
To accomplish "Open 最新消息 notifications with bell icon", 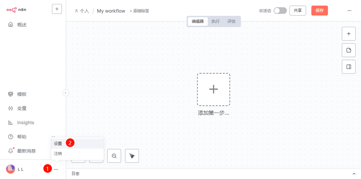I will pos(26,151).
